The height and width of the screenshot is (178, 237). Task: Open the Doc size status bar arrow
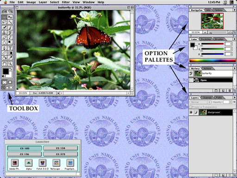[x=58, y=93]
